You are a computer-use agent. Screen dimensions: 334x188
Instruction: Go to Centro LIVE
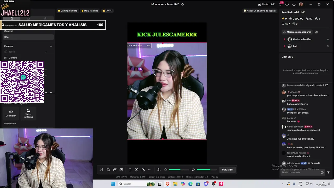(x=266, y=4)
